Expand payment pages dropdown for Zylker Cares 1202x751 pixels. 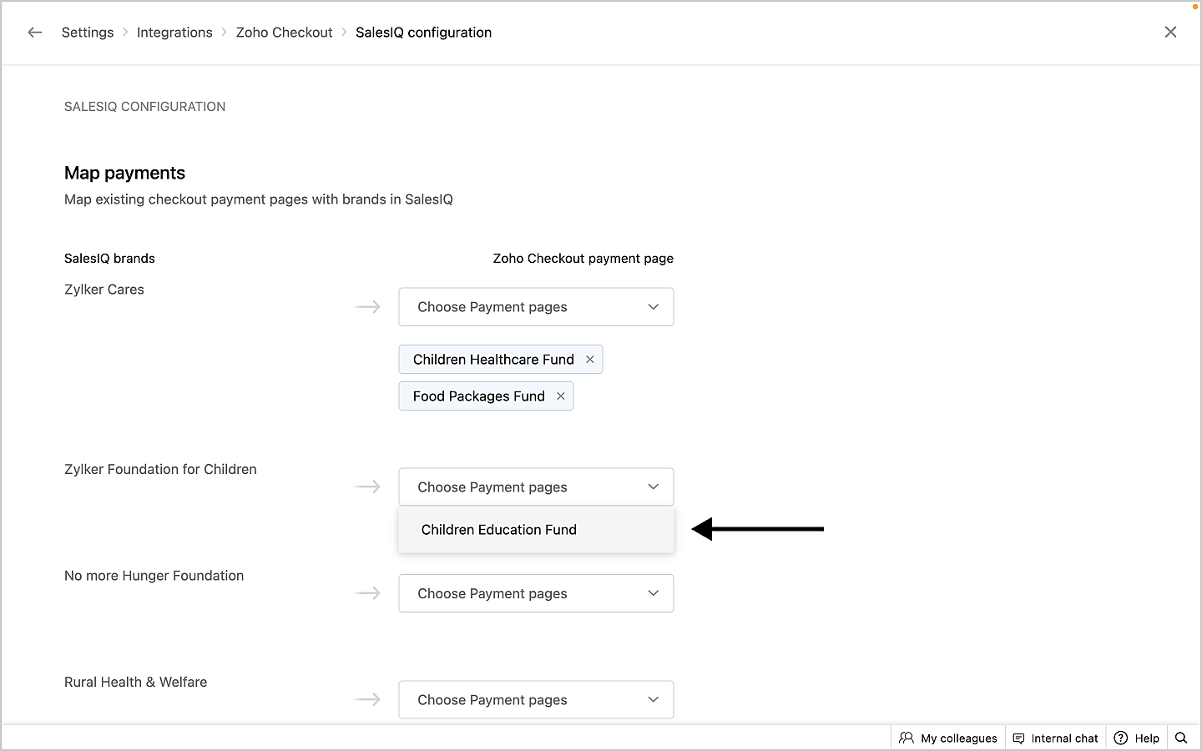(x=536, y=307)
